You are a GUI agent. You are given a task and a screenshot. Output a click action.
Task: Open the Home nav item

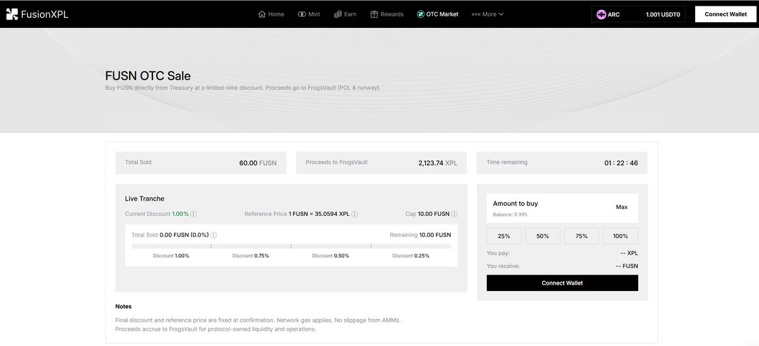272,14
